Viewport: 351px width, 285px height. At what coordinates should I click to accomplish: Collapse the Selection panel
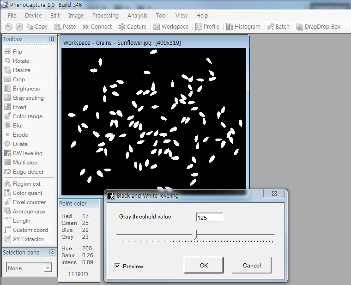click(52, 253)
